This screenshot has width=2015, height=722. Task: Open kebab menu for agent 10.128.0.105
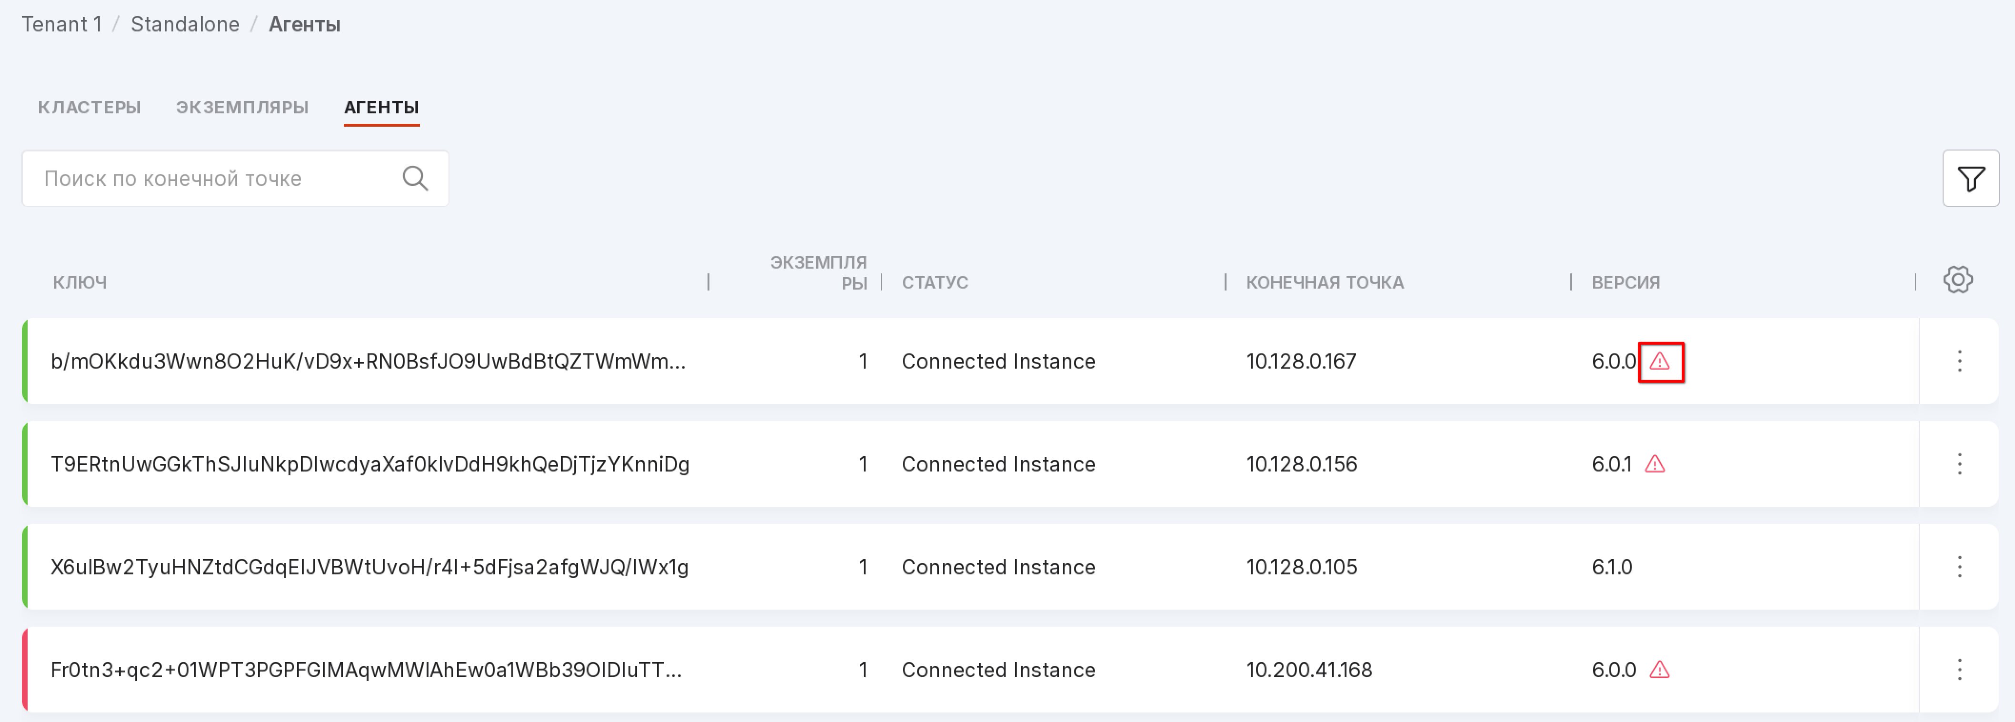(x=1959, y=567)
